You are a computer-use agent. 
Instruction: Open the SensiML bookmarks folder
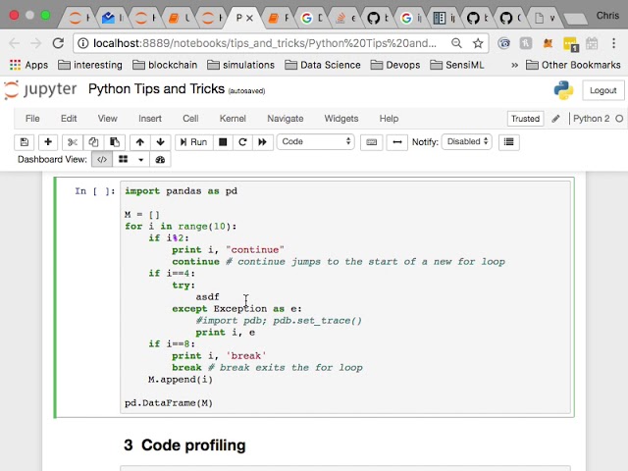[457, 65]
